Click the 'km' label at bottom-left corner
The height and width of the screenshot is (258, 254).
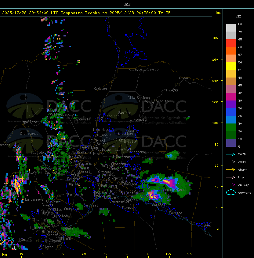[5, 255]
